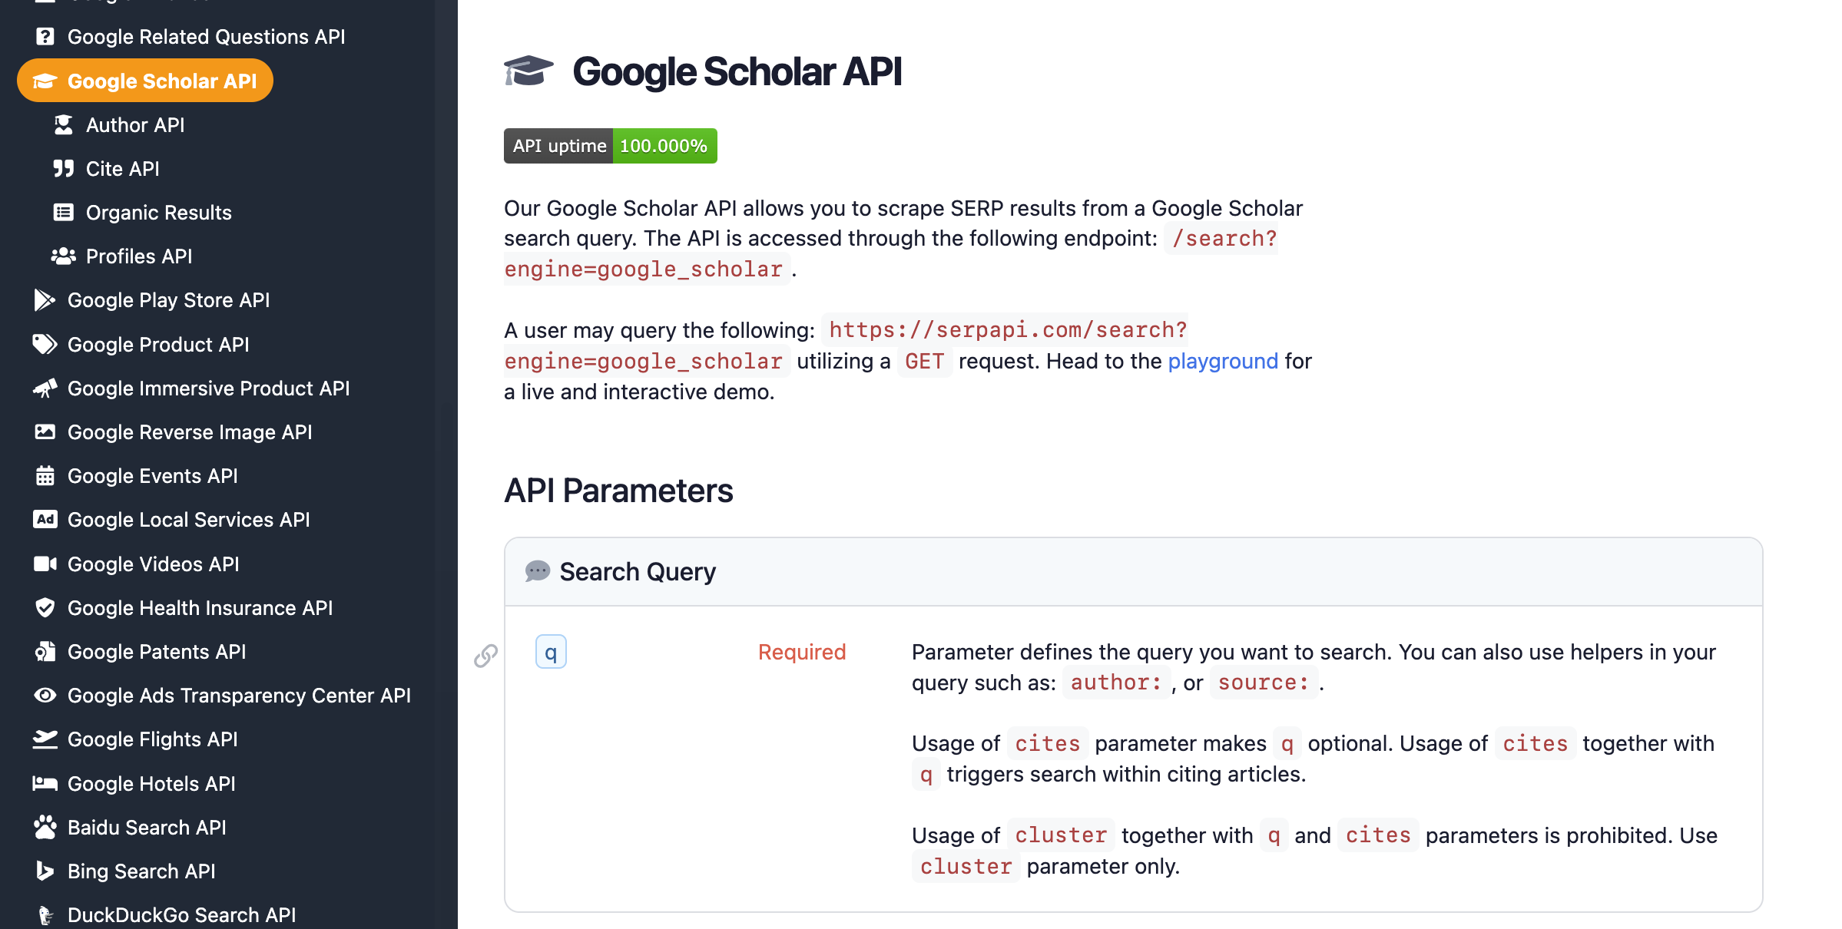This screenshot has width=1842, height=929.
Task: Open Organic Results from the sidebar
Action: pos(158,212)
